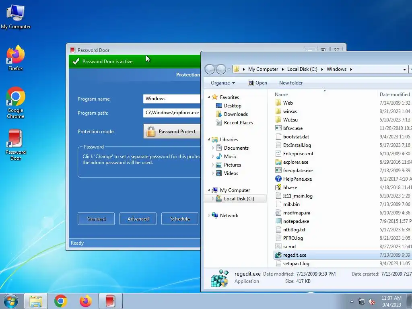
Task: Expand the Documents library node
Action: 213,148
